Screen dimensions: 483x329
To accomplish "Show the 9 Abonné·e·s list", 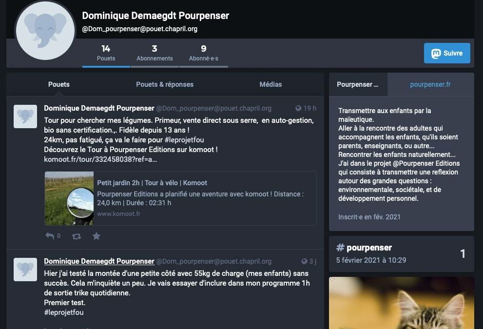I will click(203, 53).
